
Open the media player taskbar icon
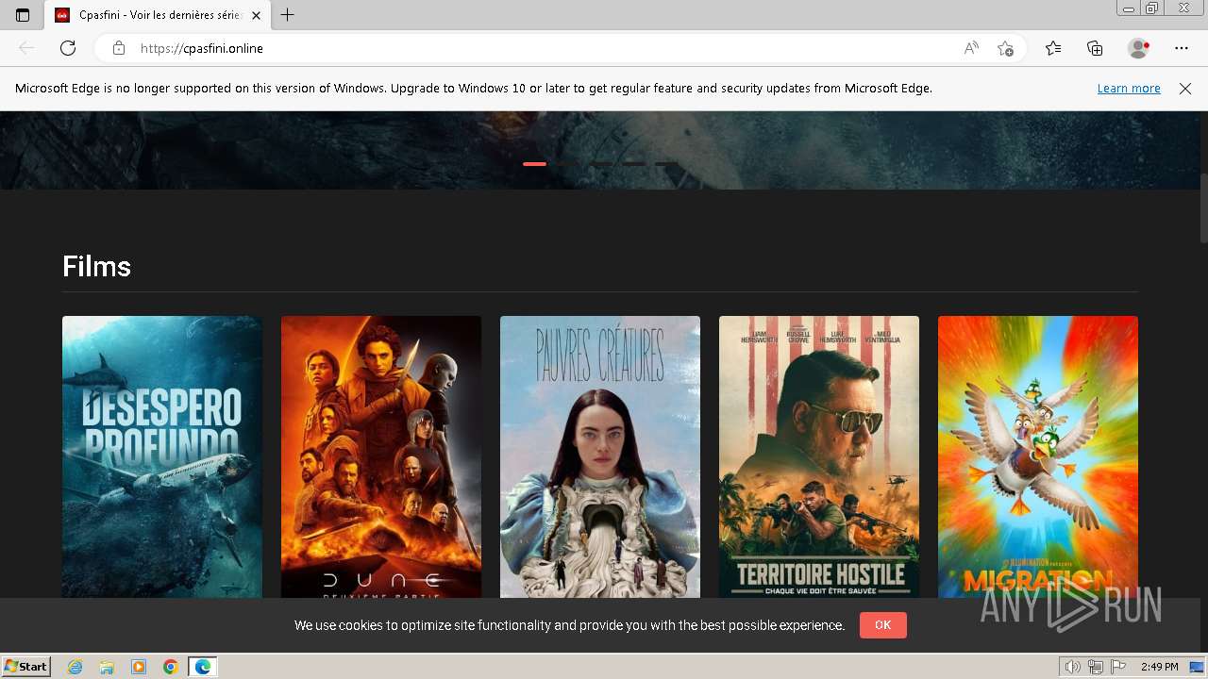coord(139,667)
